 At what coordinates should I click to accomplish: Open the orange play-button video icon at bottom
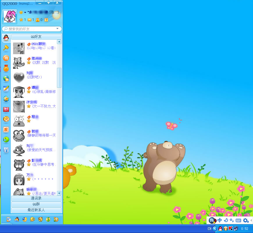56,219
